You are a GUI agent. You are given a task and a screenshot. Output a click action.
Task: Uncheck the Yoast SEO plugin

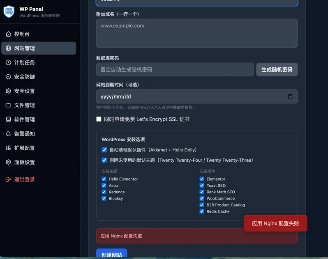pos(202,185)
